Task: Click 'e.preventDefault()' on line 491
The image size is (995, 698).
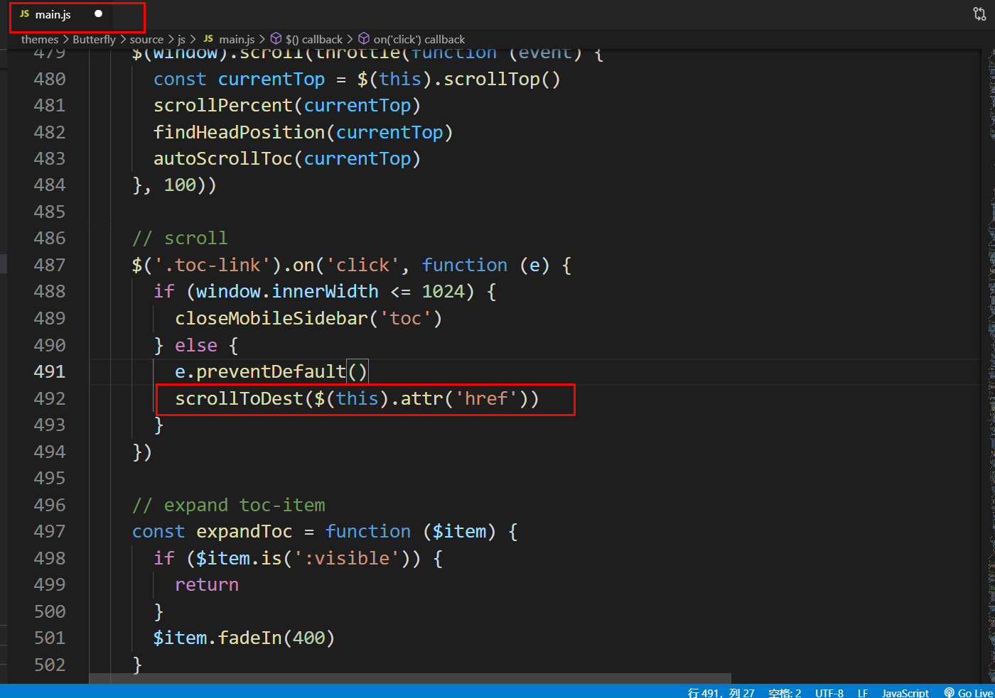Action: click(271, 371)
